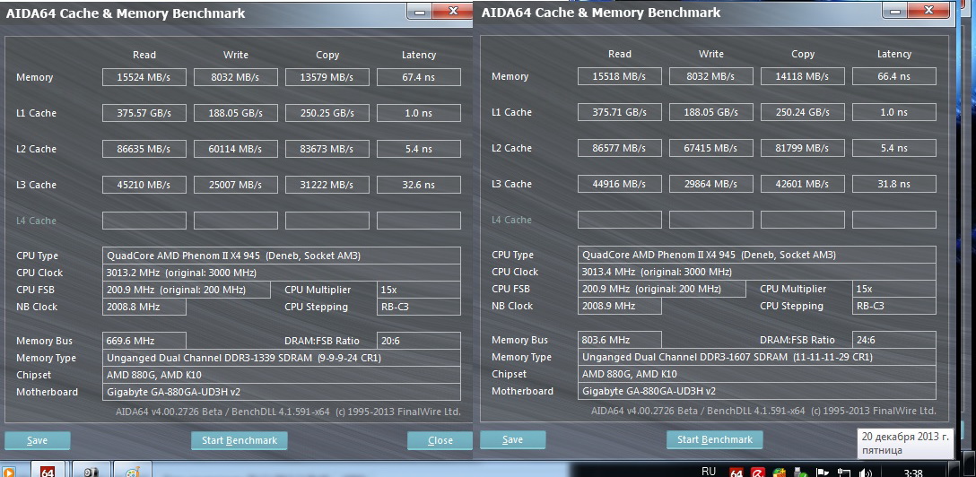Click L3 Cache Write 29864 MB/s
Image resolution: width=976 pixels, height=477 pixels.
(x=710, y=184)
